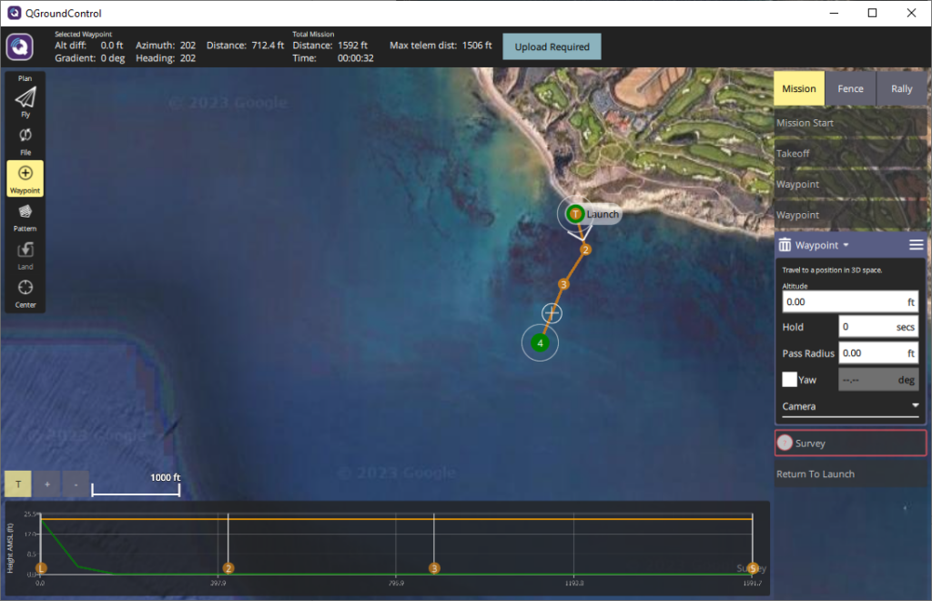
Task: Open the waypoint hamburger menu
Action: pos(916,245)
